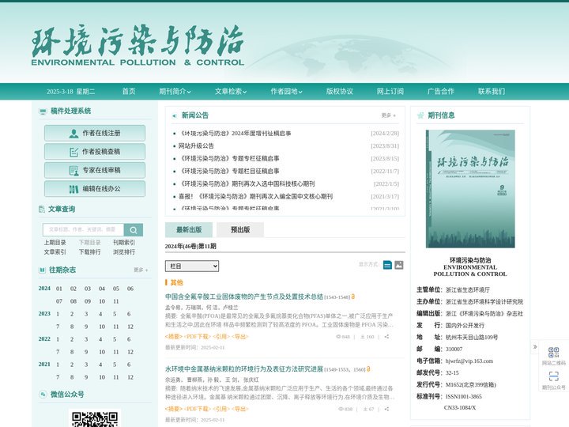The height and width of the screenshot is (427, 569).
Task: Click PDF下载 link of nanoparticle article
Action: [198, 409]
